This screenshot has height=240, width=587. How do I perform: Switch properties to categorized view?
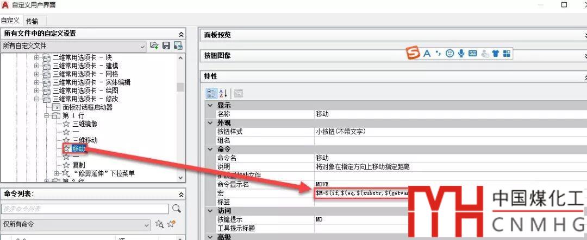coord(211,93)
